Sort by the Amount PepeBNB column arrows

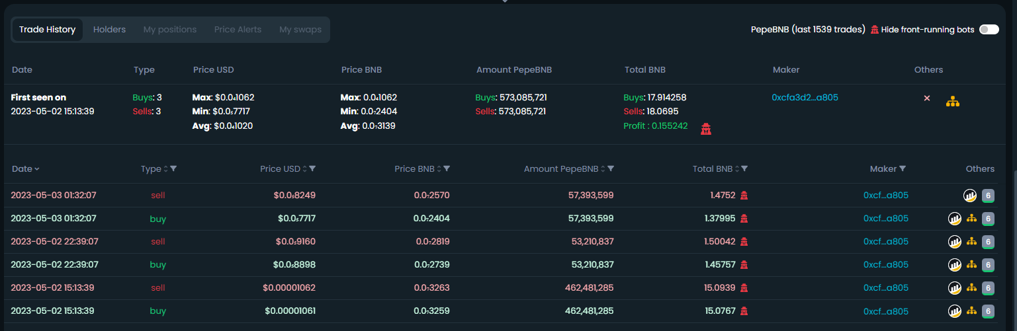click(603, 169)
